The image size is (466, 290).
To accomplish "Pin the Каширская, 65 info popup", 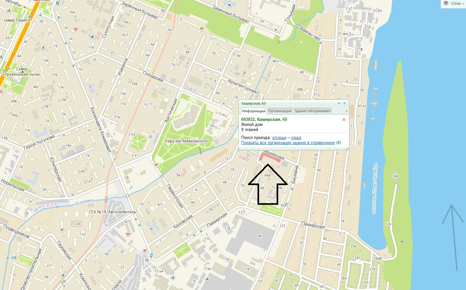I will (x=339, y=103).
